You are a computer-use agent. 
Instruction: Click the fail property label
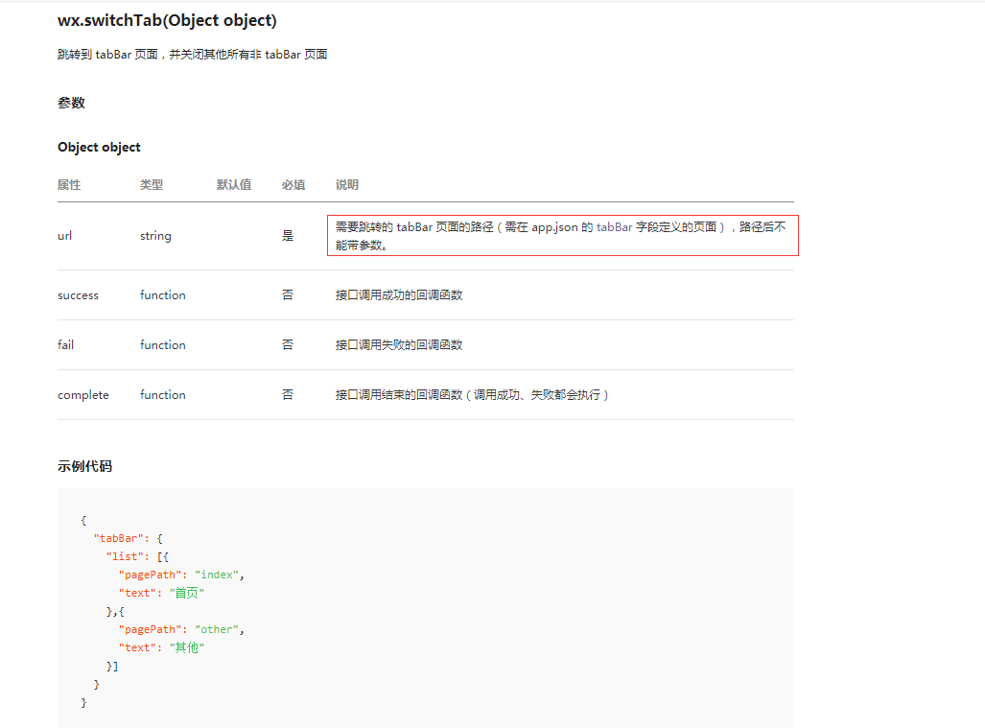click(x=64, y=344)
